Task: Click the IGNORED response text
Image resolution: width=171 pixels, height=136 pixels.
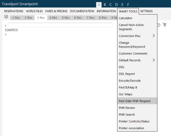Action: (11, 30)
